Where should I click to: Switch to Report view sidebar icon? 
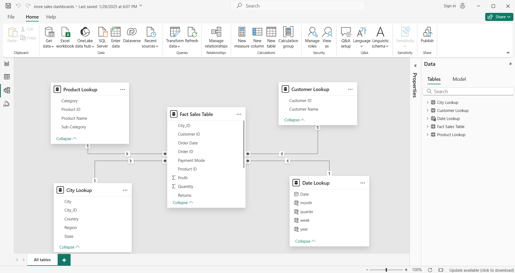tap(7, 64)
